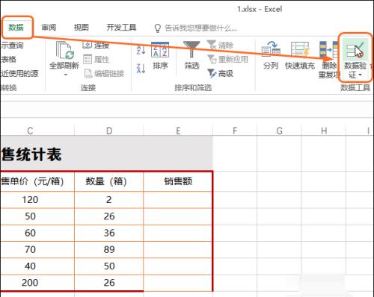Click the 数量 (箱) header cell
This screenshot has height=297, width=374.
coord(109,181)
